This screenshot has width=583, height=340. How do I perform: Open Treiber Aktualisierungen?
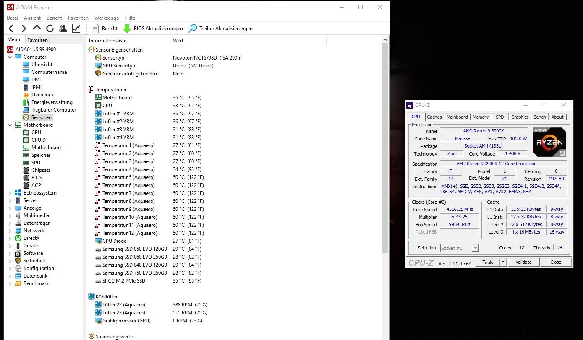point(221,29)
